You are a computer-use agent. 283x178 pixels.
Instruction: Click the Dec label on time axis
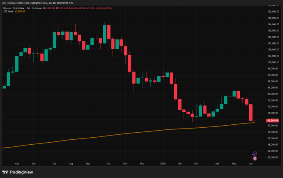[x=142, y=164]
